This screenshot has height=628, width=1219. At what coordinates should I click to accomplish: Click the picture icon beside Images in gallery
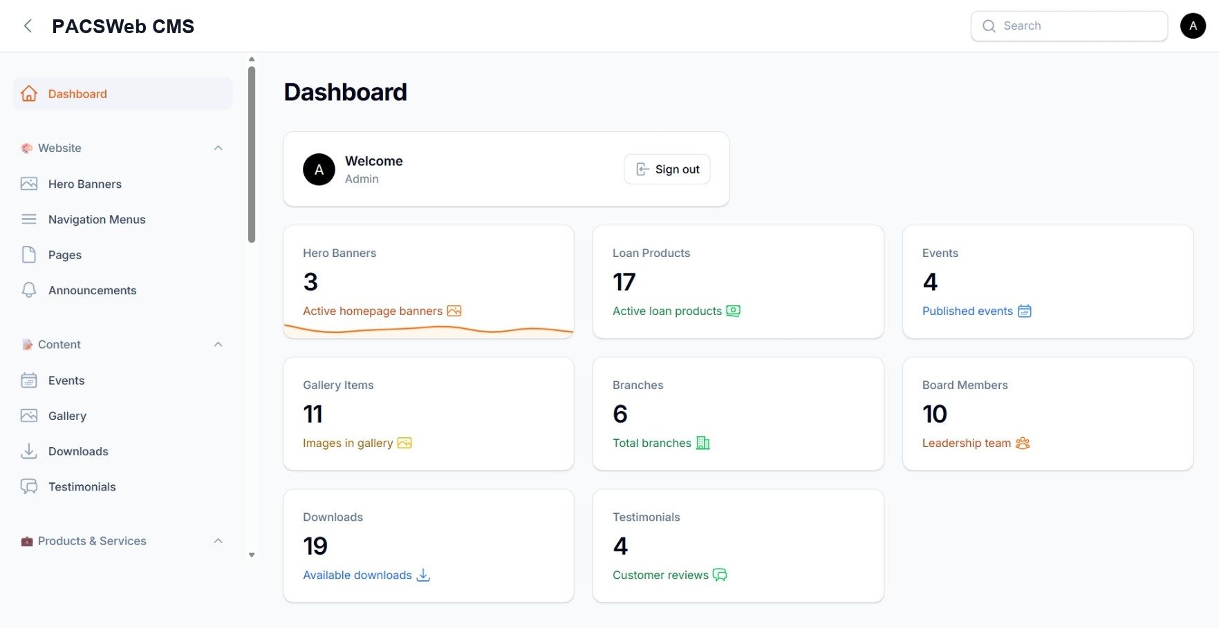[x=404, y=443]
